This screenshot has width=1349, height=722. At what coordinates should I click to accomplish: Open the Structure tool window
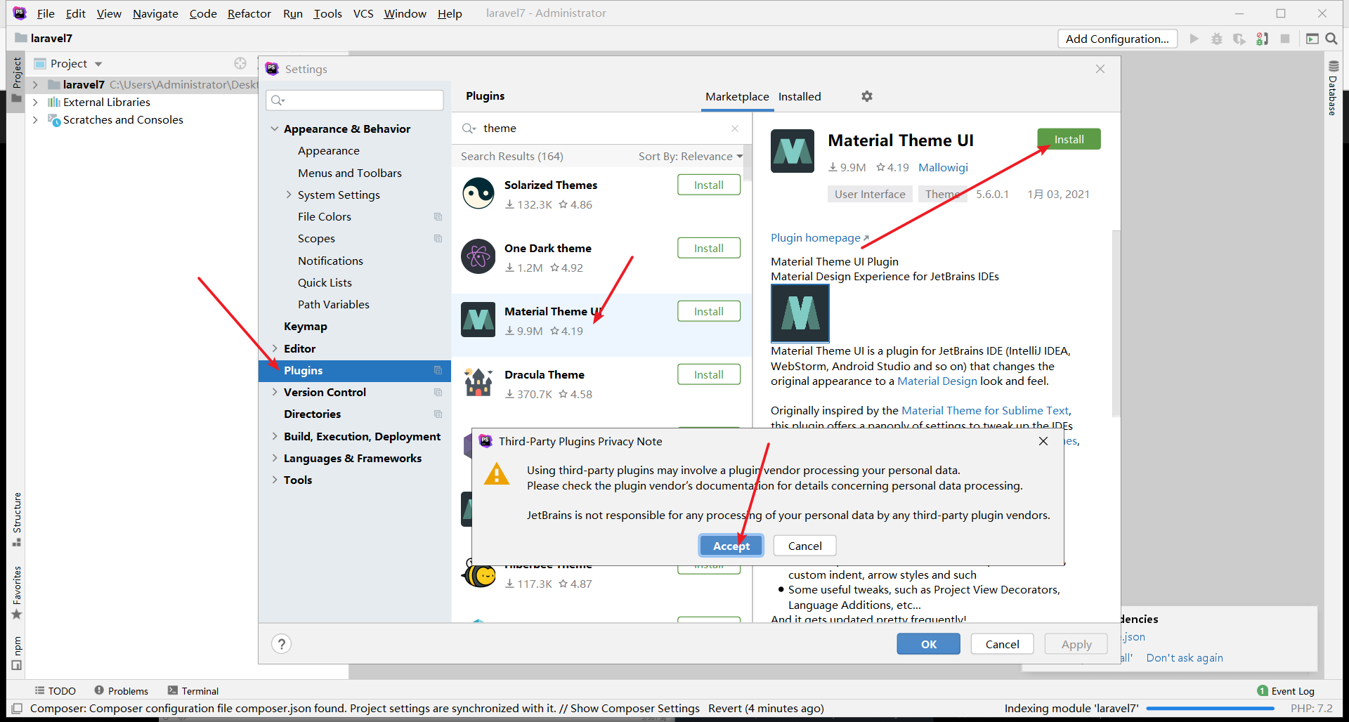[x=17, y=518]
